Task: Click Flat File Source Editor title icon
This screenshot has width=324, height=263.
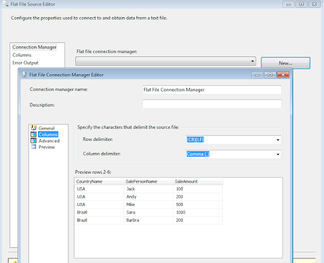Action: tap(6, 4)
